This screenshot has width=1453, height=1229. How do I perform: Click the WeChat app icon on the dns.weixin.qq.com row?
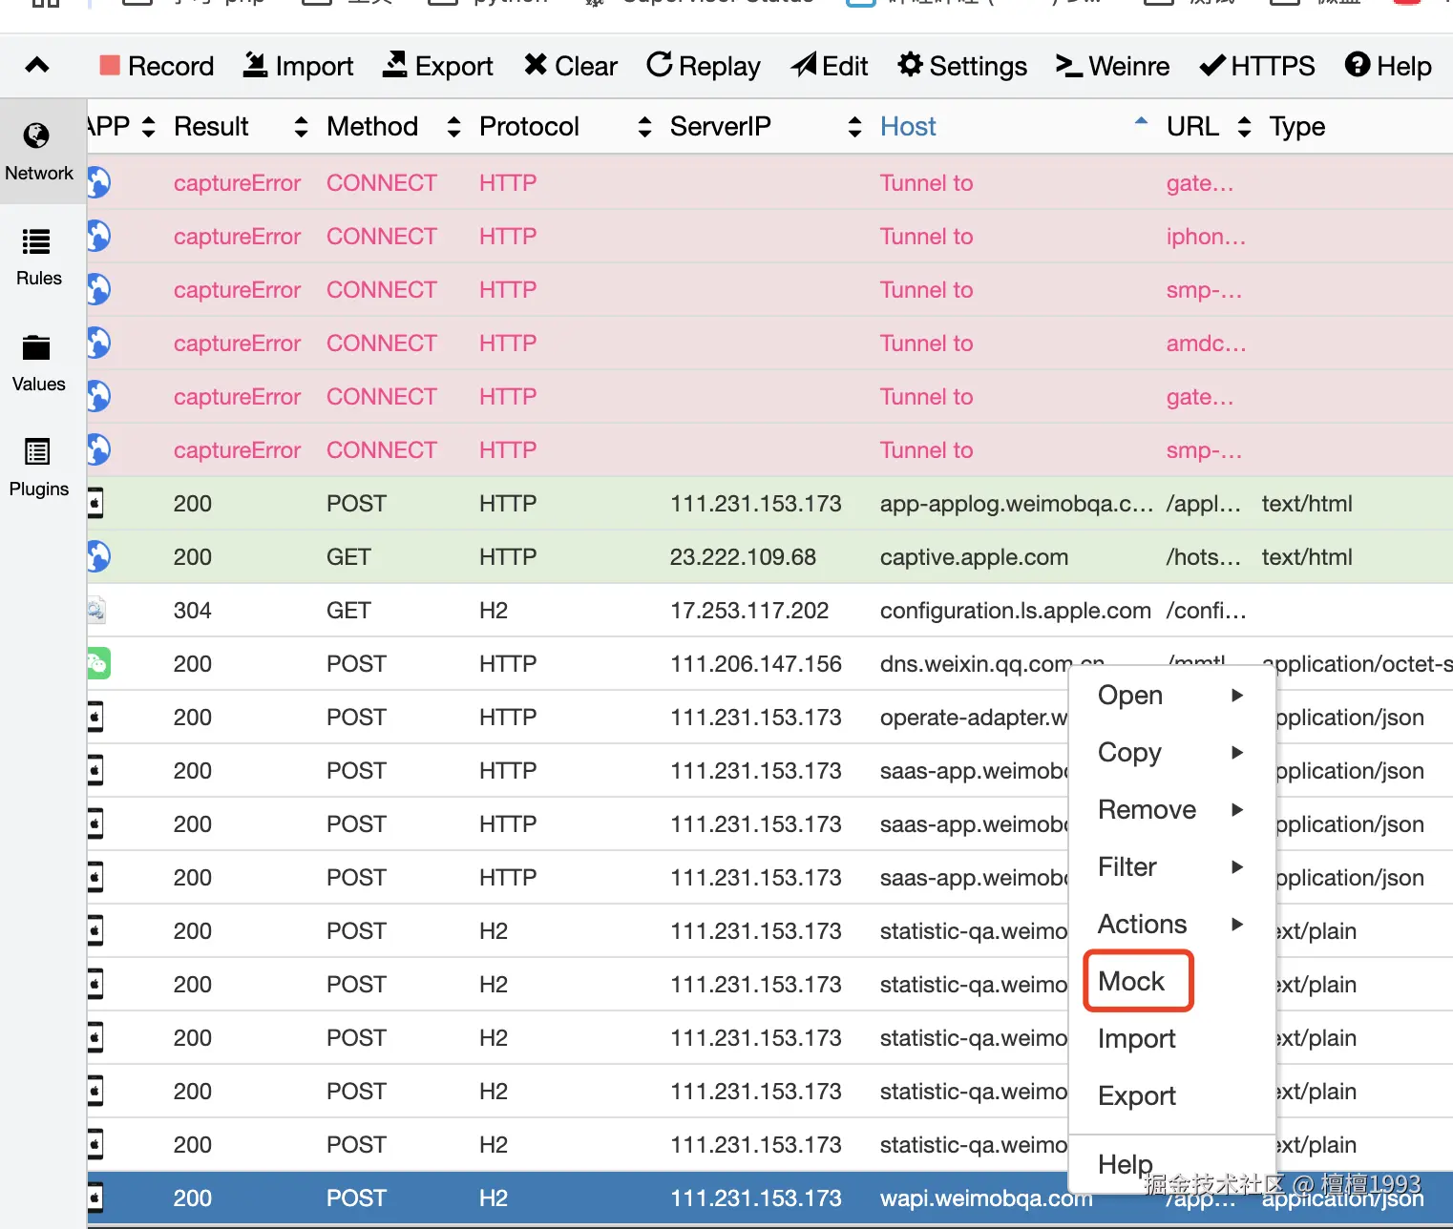(x=97, y=663)
